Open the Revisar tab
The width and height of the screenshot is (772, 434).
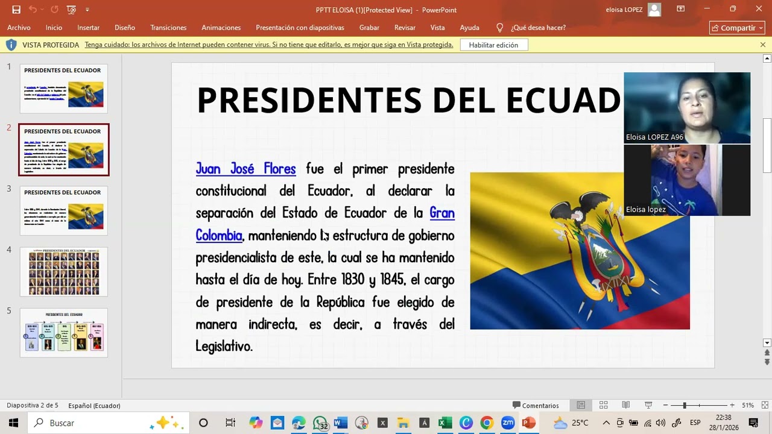pos(405,28)
